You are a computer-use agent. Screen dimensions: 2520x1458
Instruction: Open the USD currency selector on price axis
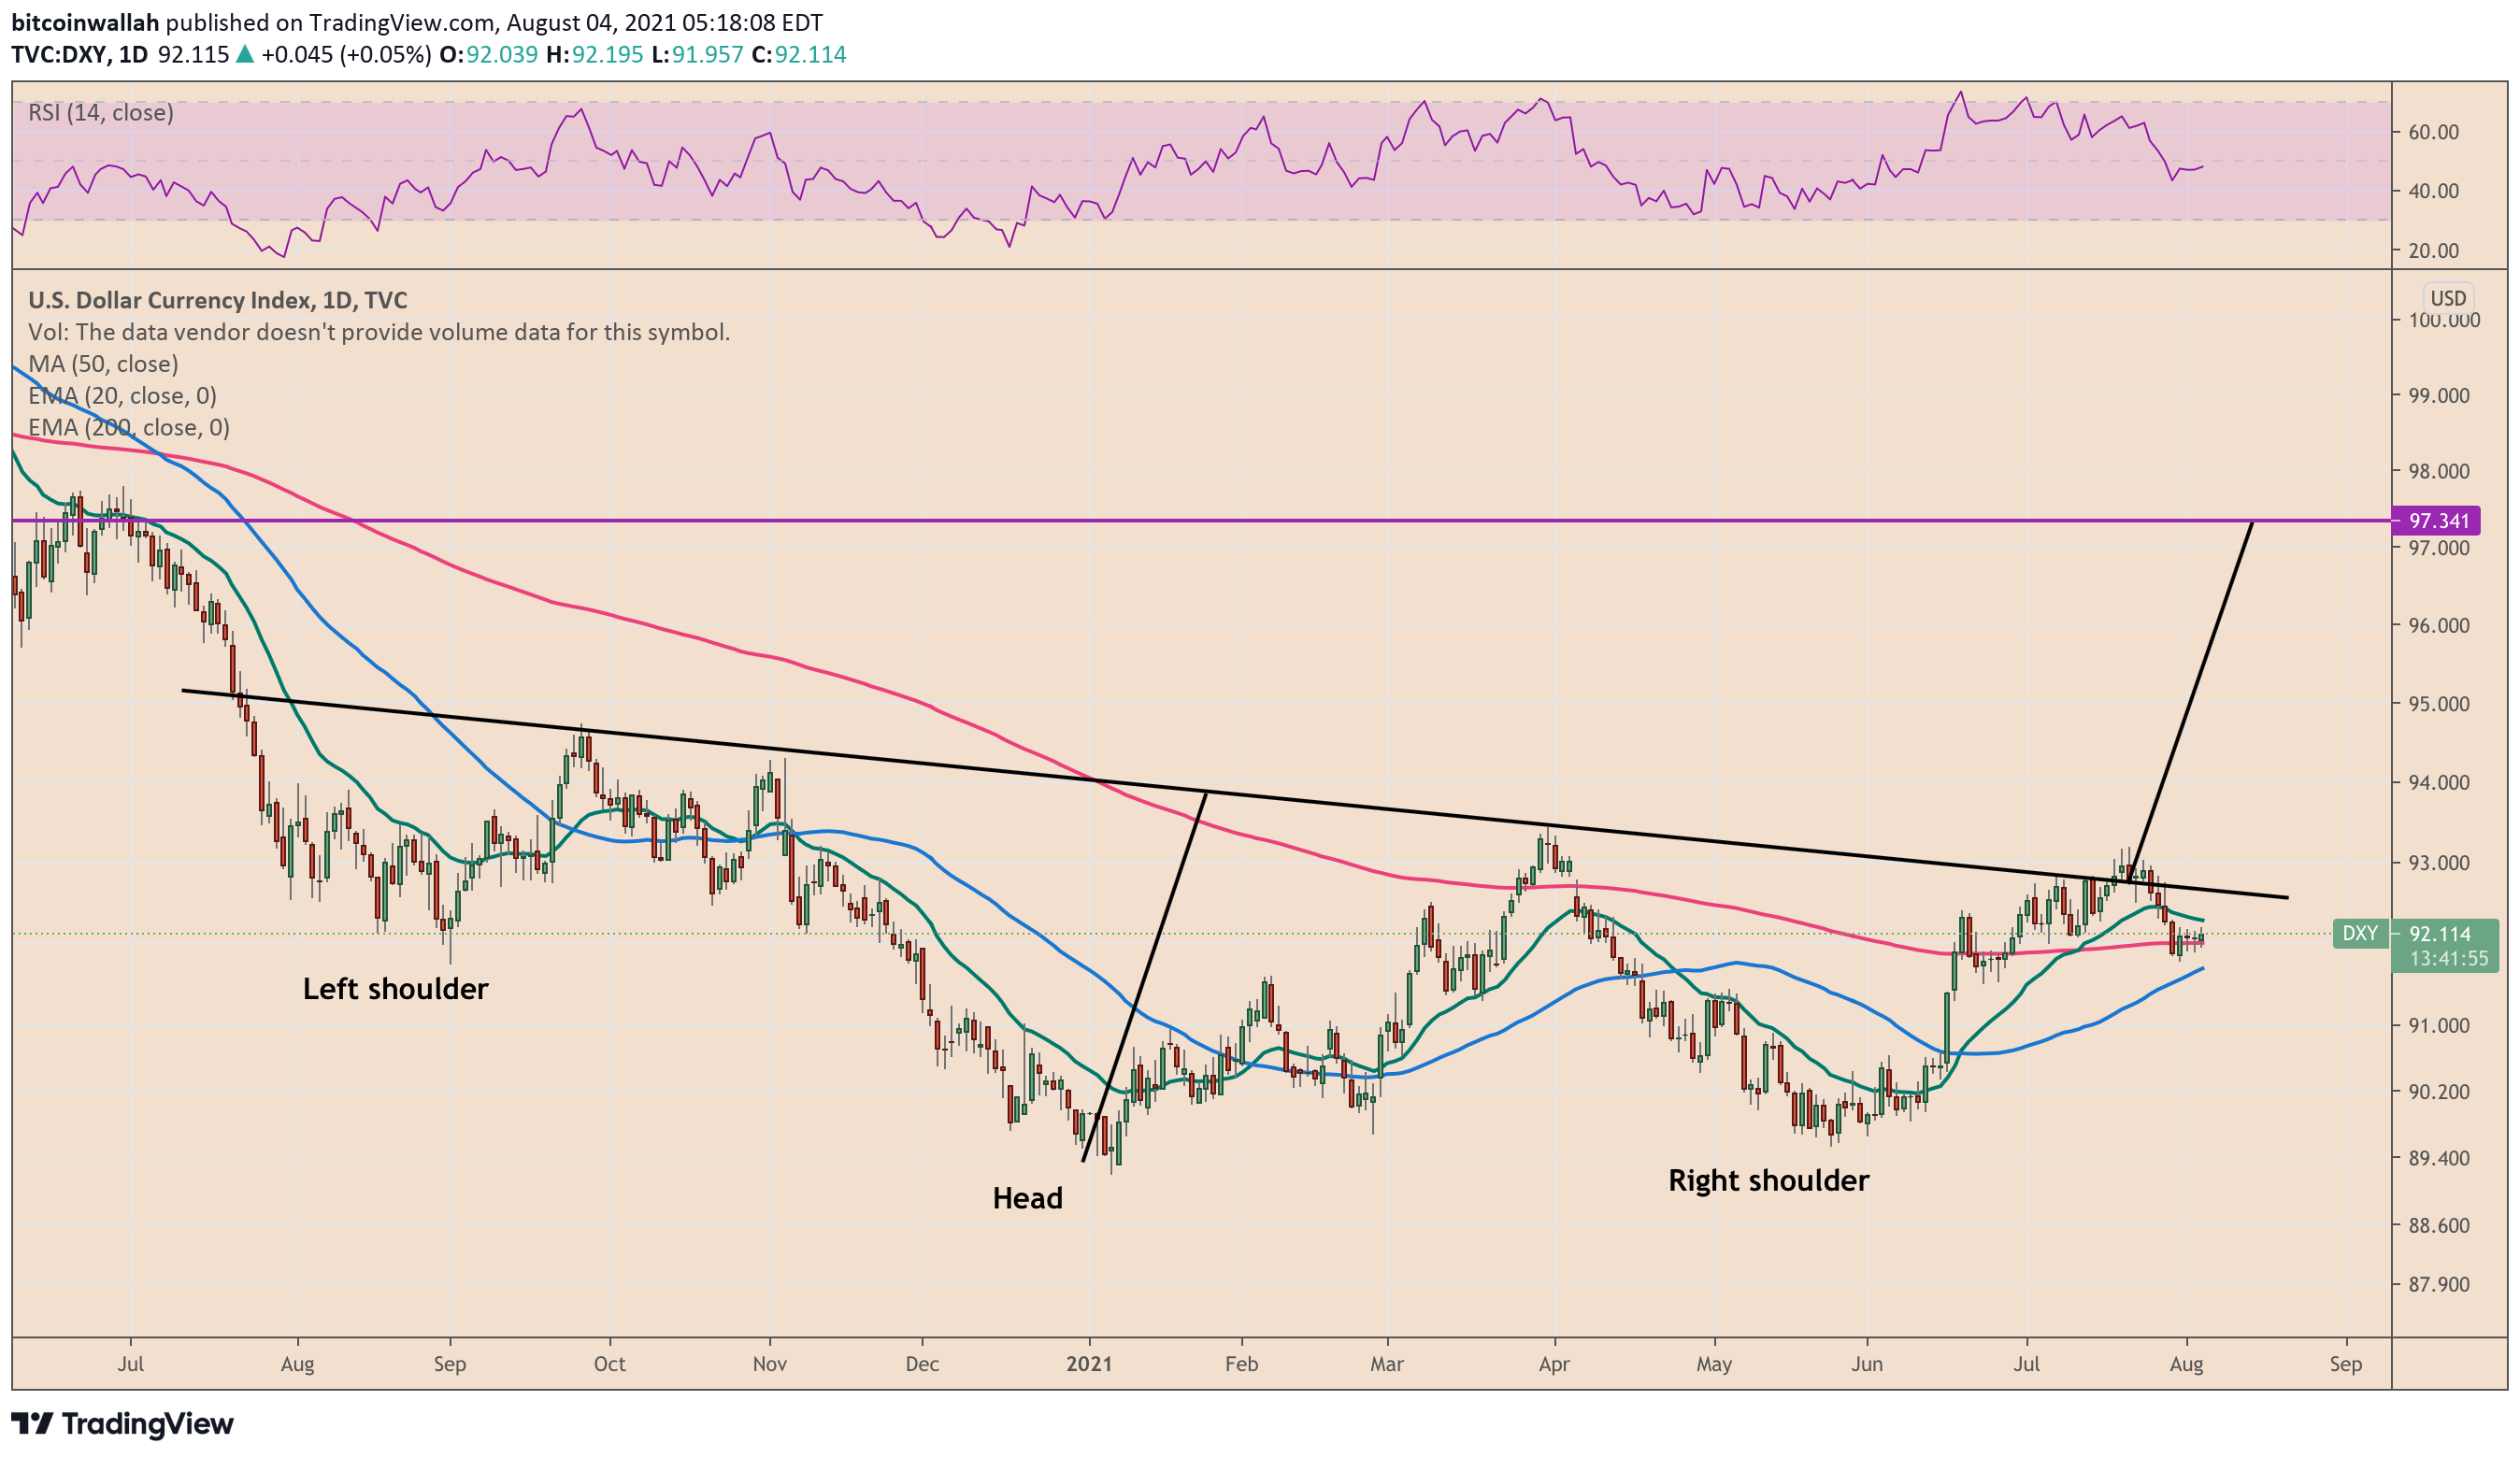click(x=2448, y=298)
